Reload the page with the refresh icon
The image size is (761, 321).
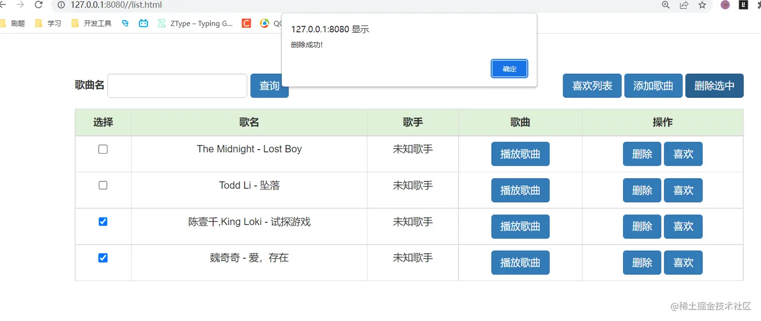(x=38, y=5)
